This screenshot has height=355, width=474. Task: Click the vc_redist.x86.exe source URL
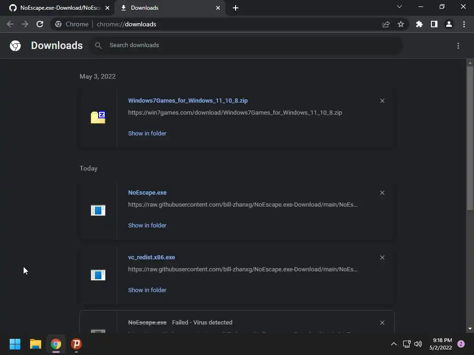[243, 269]
